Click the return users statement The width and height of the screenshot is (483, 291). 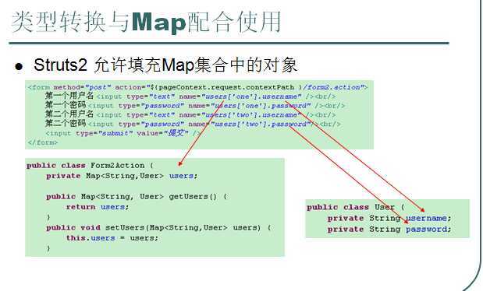coord(98,207)
